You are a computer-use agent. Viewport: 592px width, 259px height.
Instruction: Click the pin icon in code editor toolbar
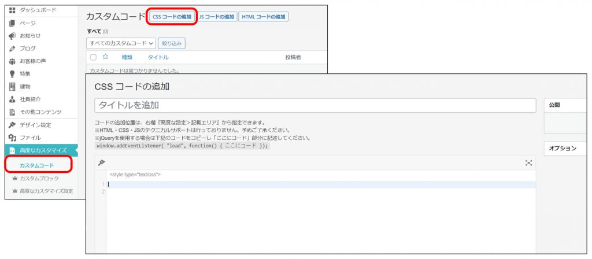pos(101,162)
